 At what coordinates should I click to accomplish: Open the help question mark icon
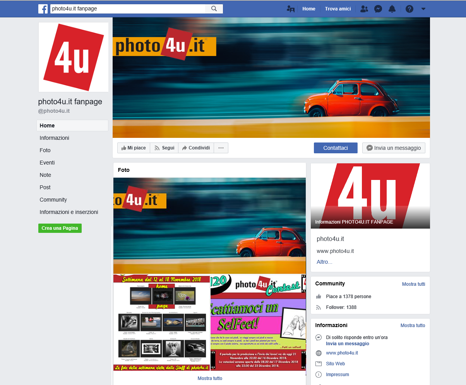[x=409, y=9]
